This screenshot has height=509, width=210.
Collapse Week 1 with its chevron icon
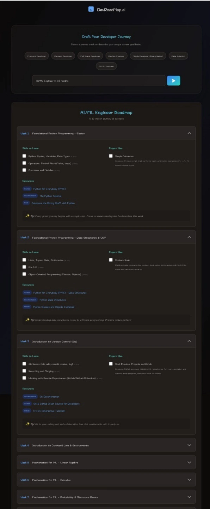[x=189, y=134]
